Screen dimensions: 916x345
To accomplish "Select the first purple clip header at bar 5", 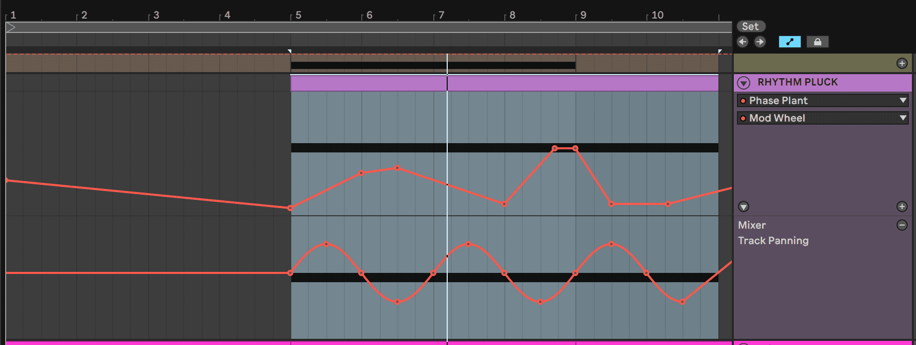I will coord(368,83).
